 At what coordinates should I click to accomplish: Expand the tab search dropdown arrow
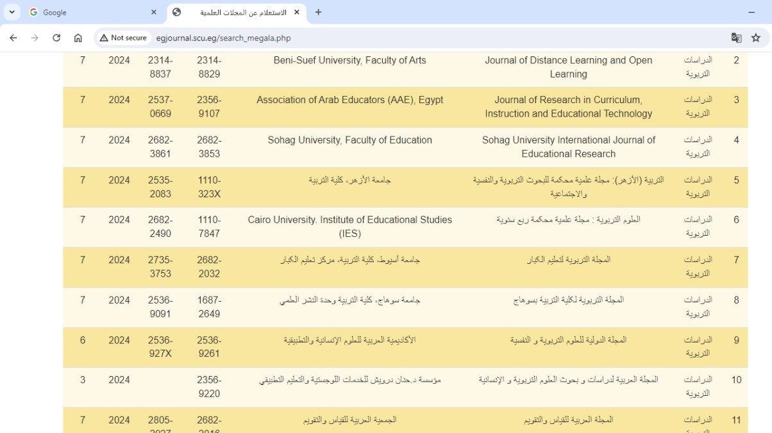(x=12, y=12)
